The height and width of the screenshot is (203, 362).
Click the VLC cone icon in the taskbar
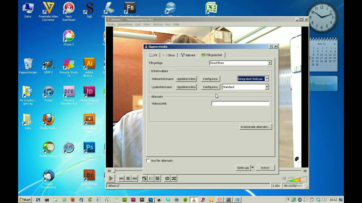pos(194,200)
